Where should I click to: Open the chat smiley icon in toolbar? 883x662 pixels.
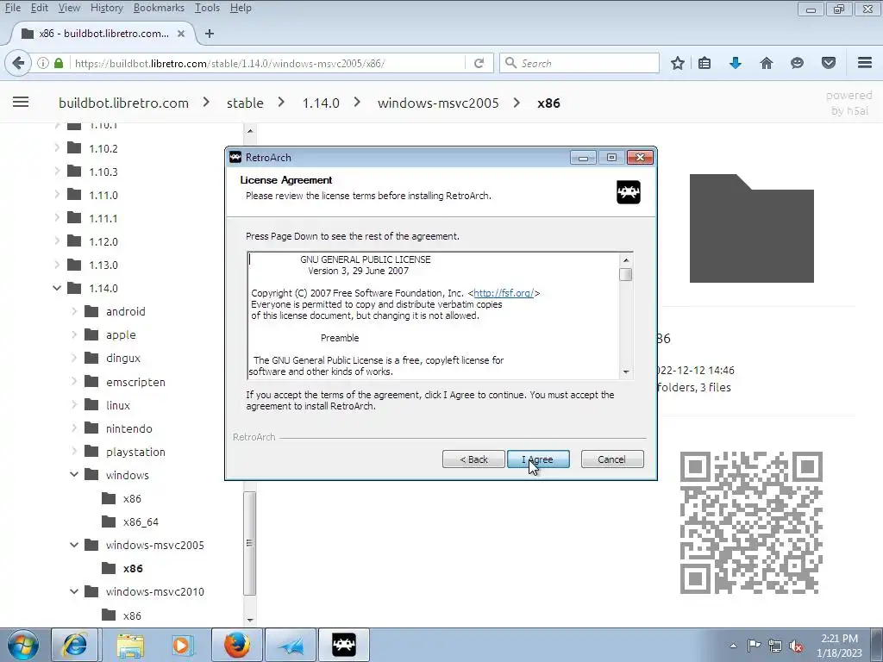point(797,63)
